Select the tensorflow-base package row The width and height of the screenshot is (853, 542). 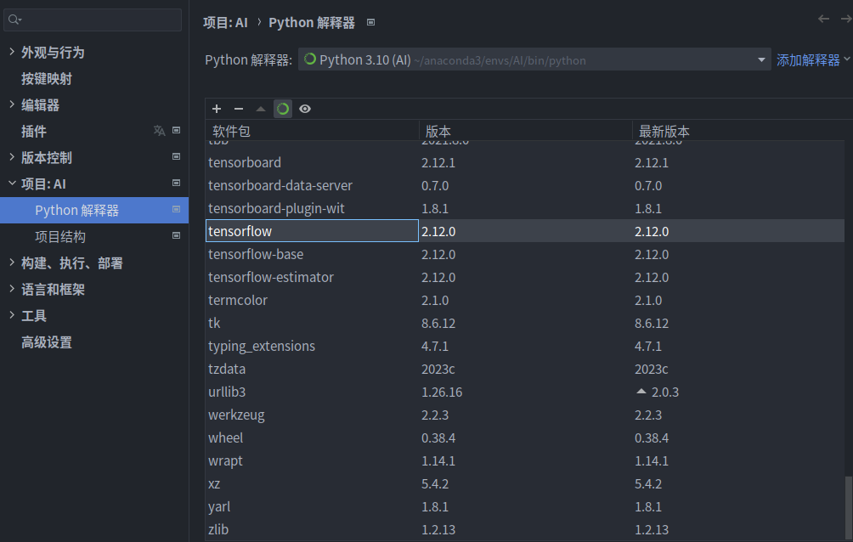[x=525, y=254]
